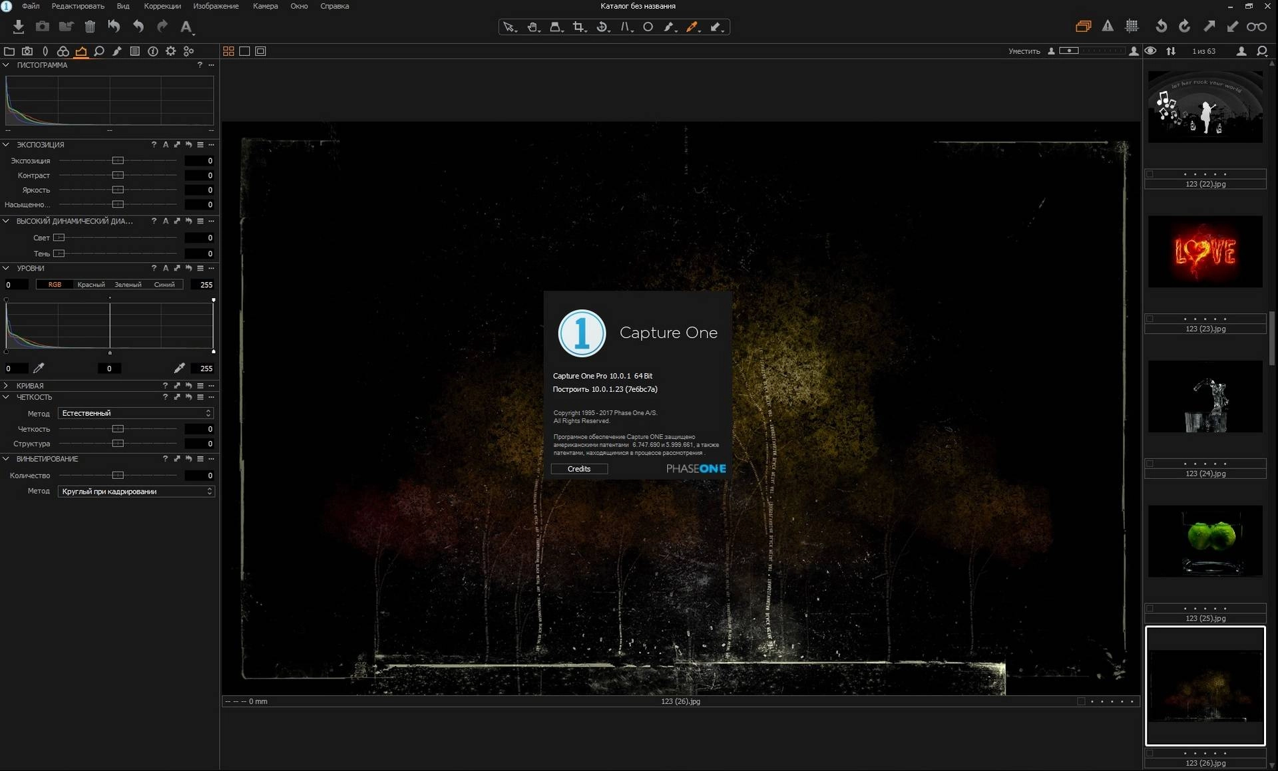Click the Import images download icon
Viewport: 1278px width, 771px height.
point(19,27)
